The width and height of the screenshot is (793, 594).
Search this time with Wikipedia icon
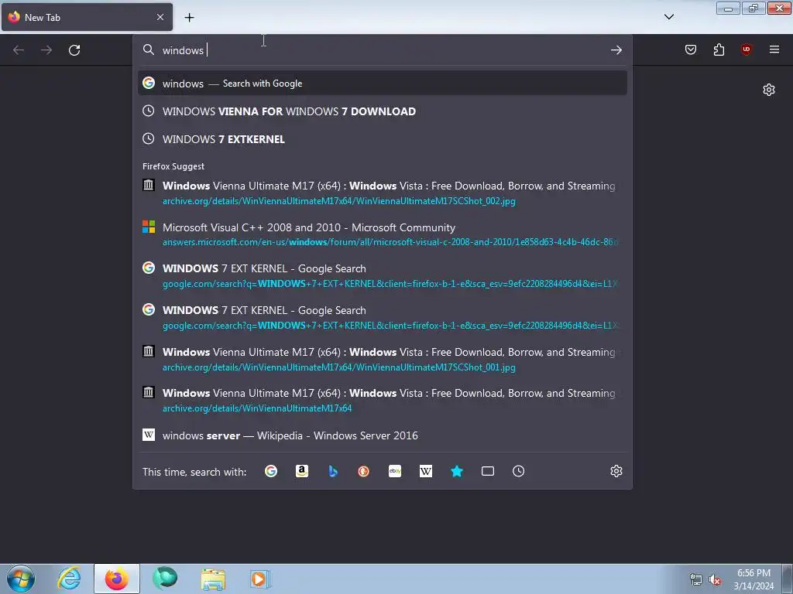[426, 471]
